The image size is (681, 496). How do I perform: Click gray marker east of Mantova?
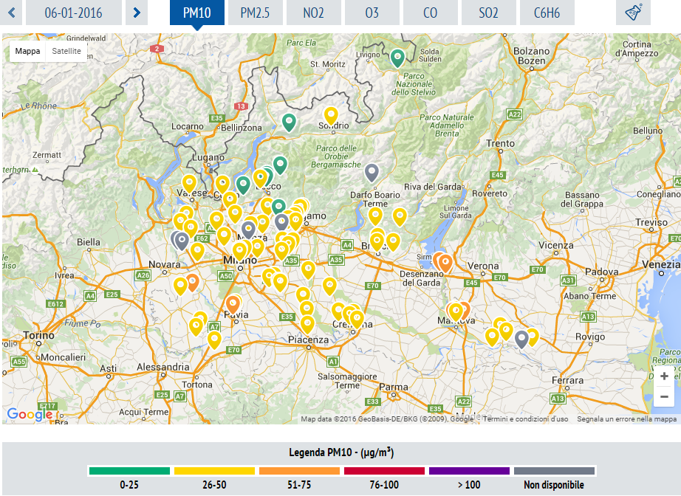[x=521, y=339]
